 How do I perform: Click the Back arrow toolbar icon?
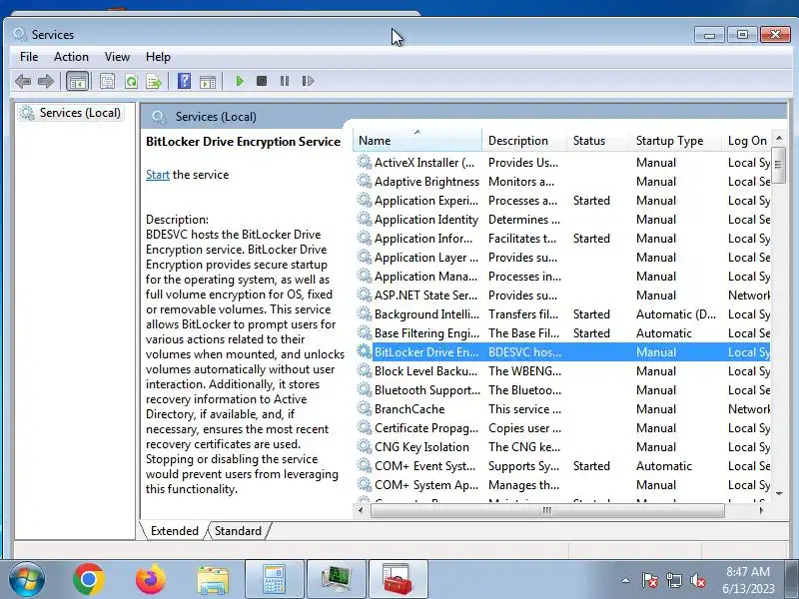click(23, 81)
